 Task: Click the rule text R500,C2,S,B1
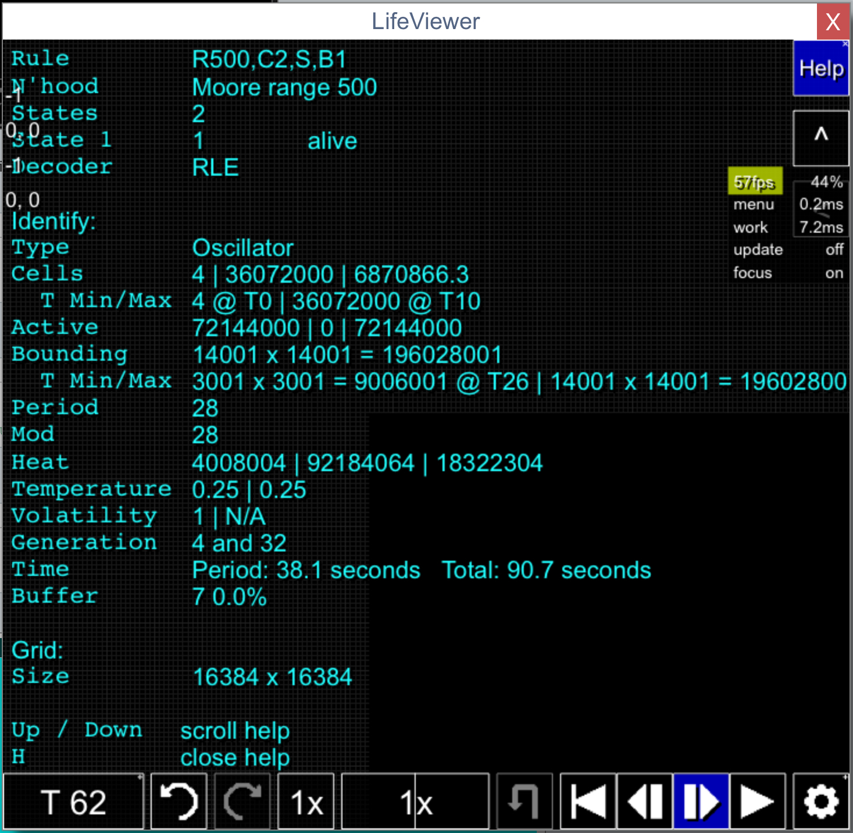[269, 59]
